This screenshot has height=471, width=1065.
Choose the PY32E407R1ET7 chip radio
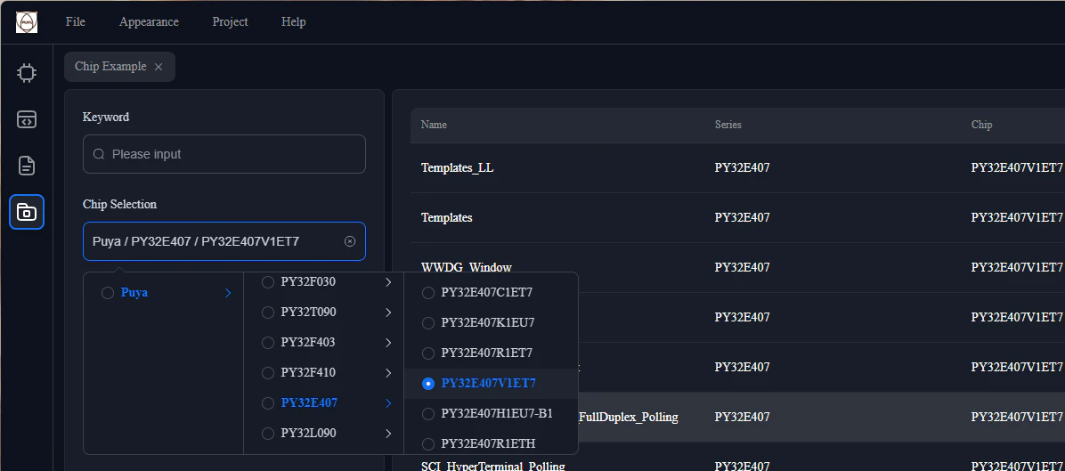click(428, 353)
